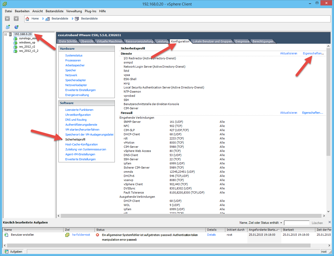Click the Löschen button in tasks panel
Screen dimensions: 334x256
coord(317,223)
